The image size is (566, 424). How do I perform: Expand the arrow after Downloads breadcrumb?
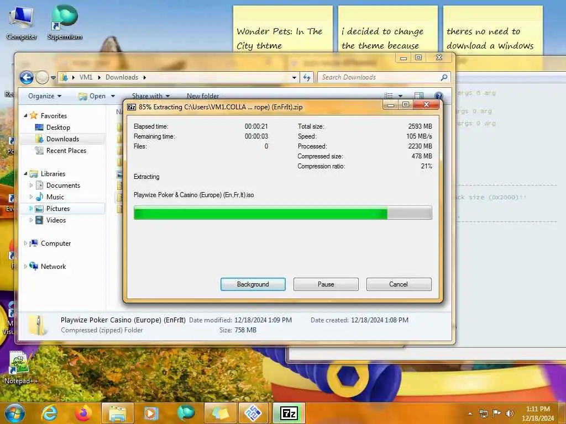[144, 77]
